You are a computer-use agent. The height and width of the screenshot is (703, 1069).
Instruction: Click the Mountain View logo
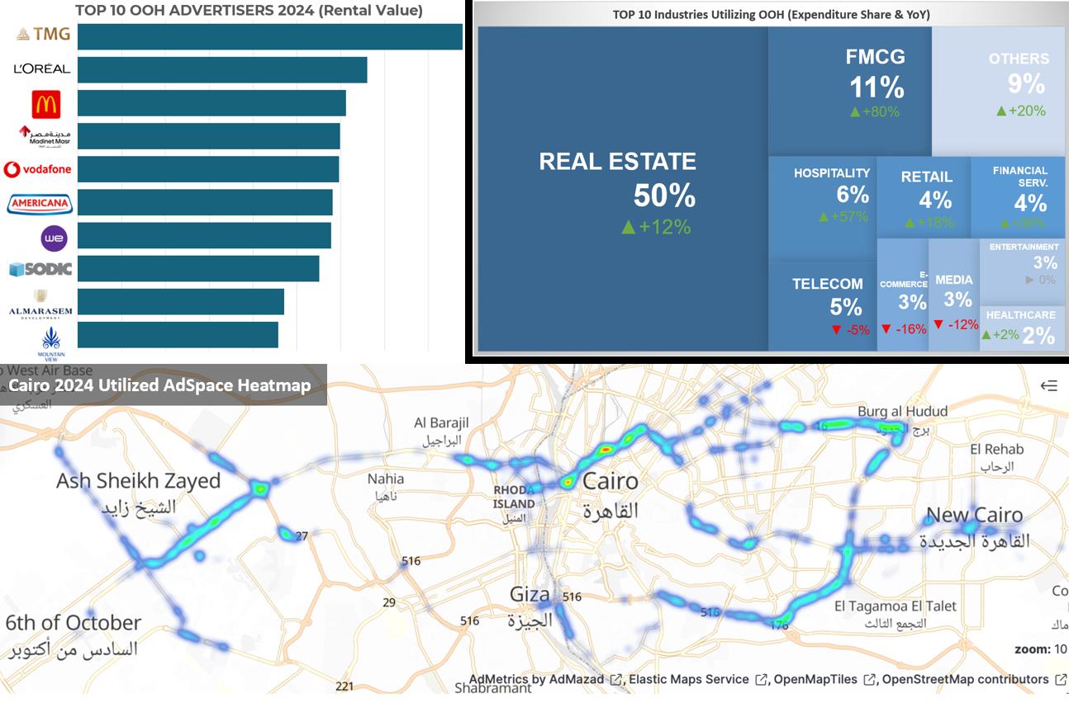(x=51, y=340)
